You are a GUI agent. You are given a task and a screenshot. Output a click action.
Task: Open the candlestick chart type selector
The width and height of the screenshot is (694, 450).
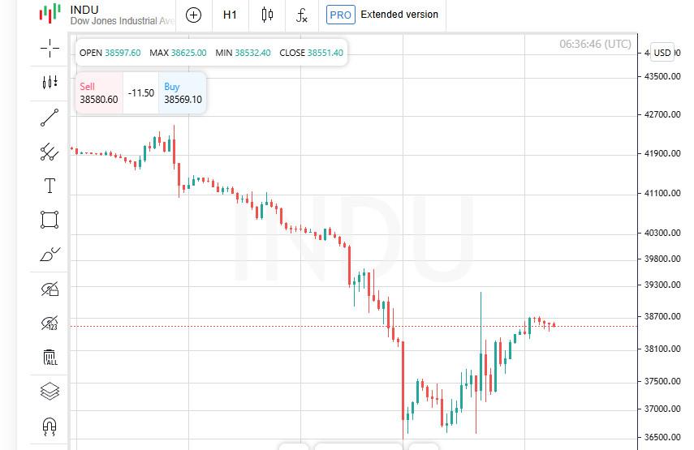[x=267, y=15]
